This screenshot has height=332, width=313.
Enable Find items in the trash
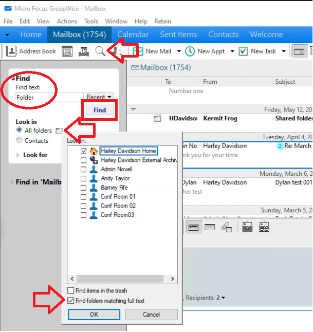coord(70,290)
